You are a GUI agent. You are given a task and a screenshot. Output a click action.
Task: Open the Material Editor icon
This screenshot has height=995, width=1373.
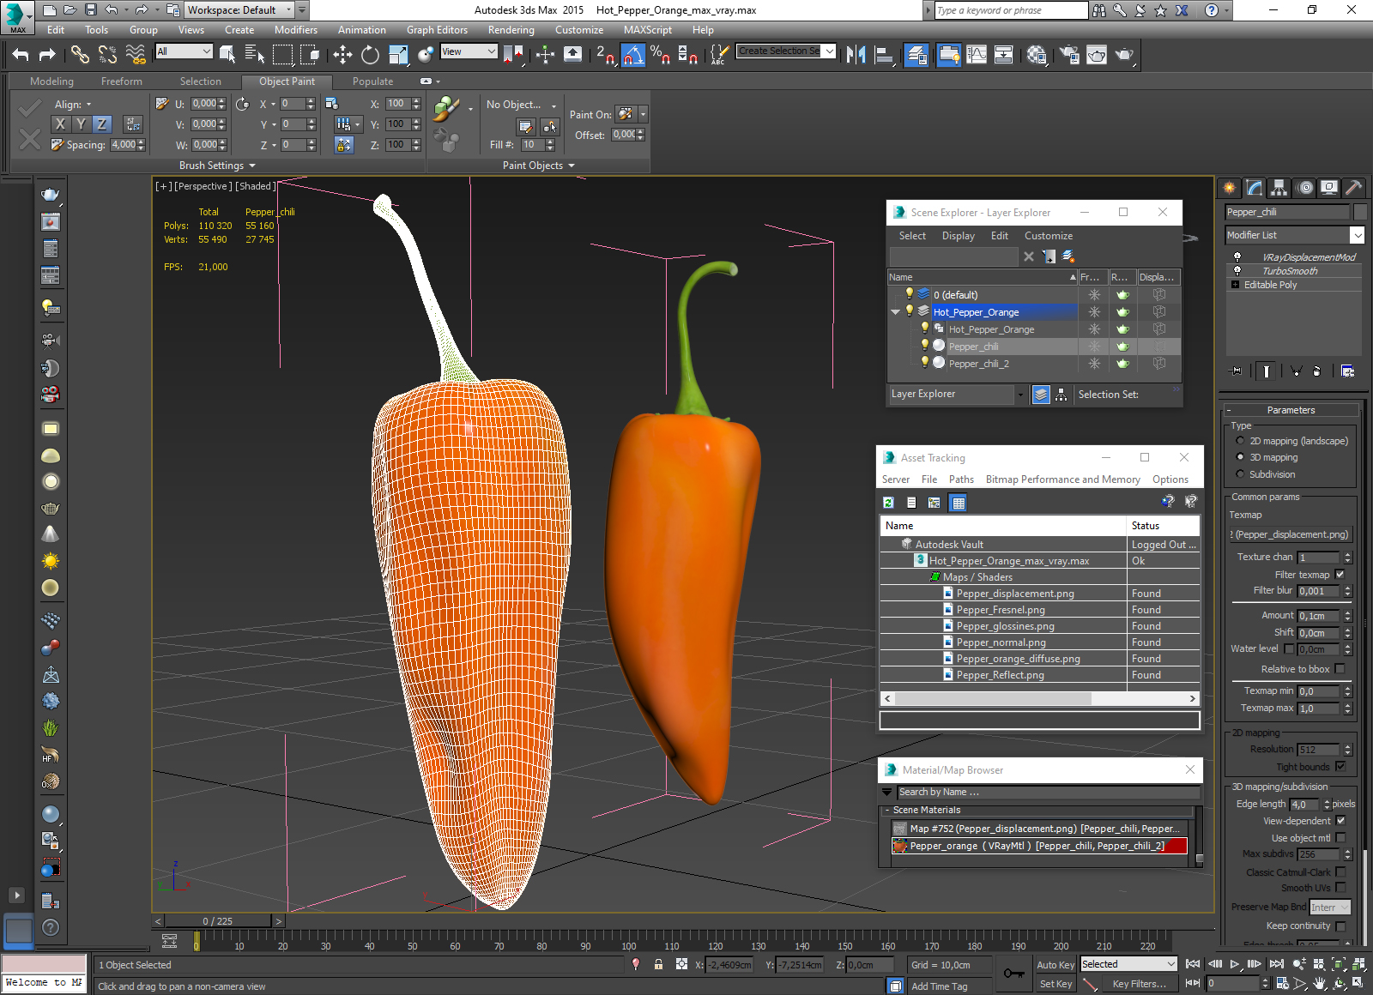point(1037,55)
